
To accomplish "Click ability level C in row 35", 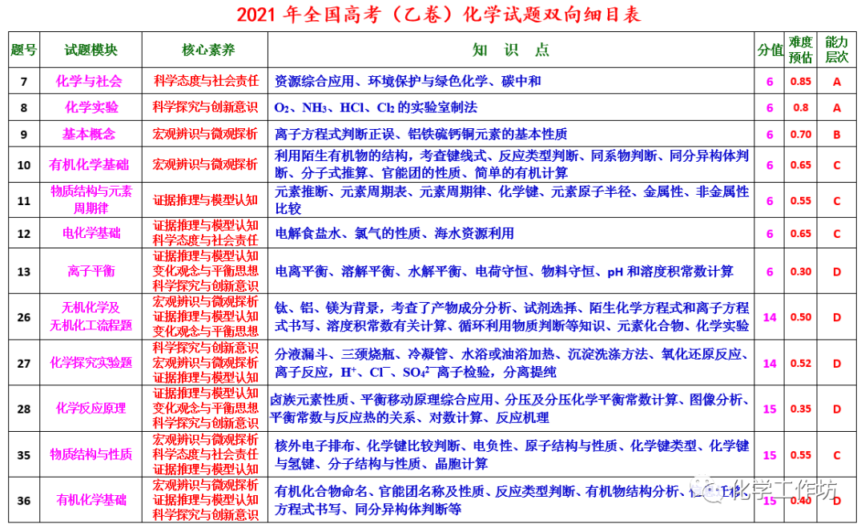I will 836,455.
